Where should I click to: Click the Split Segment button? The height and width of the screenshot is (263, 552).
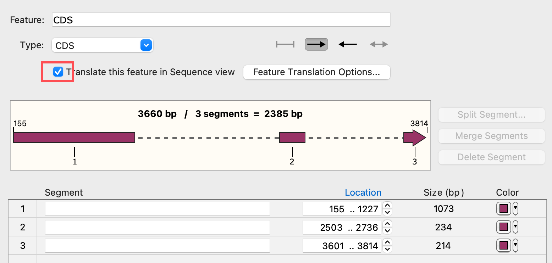(491, 115)
